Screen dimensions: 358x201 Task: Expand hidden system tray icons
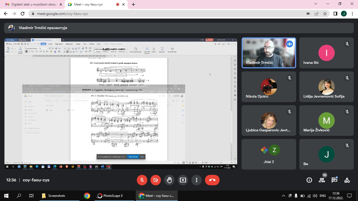(284, 196)
